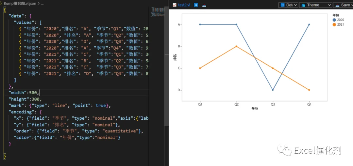353x166 pixels.
Task: Click the 2020 data point at Q1
Action: point(200,24)
